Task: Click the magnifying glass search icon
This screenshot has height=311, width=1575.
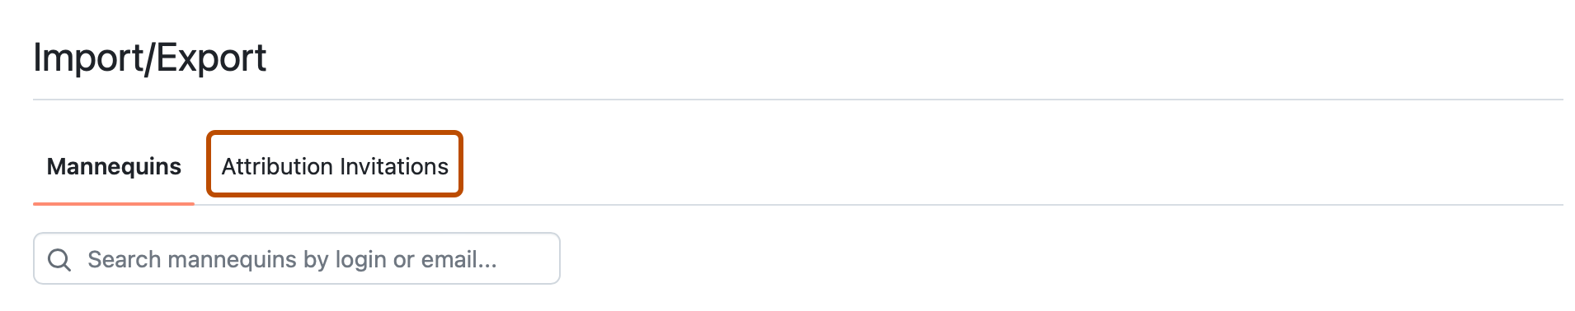Action: (59, 260)
